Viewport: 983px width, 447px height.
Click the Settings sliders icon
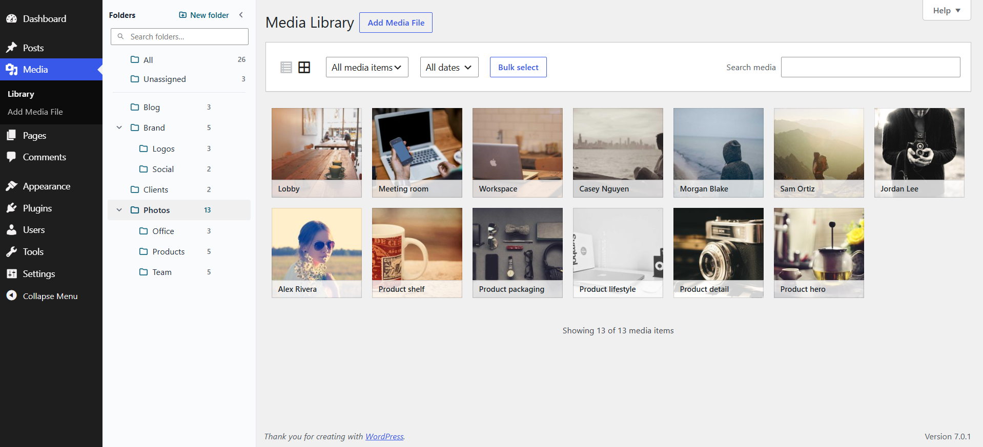11,273
